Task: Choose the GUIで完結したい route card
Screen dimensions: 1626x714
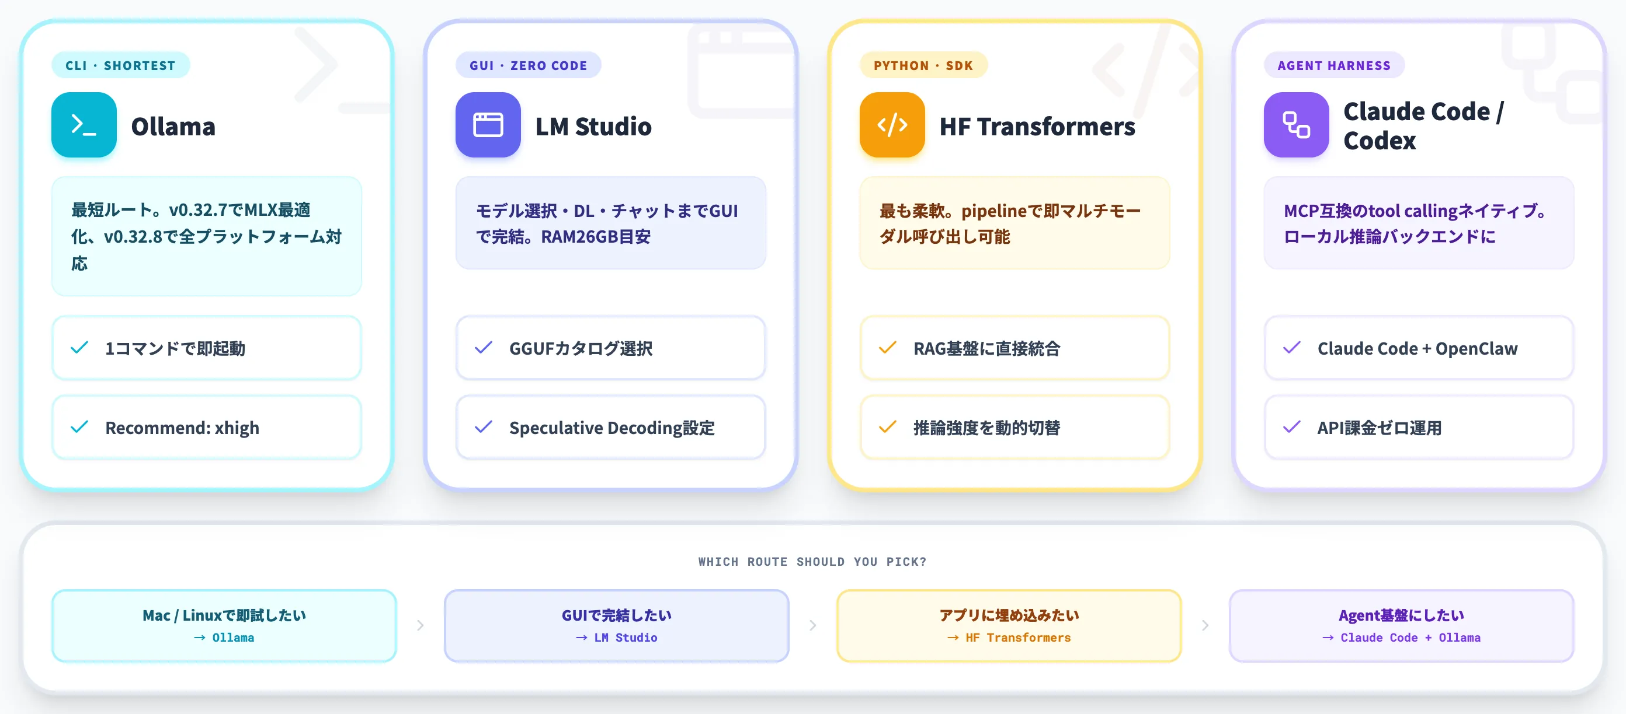Action: (x=617, y=626)
